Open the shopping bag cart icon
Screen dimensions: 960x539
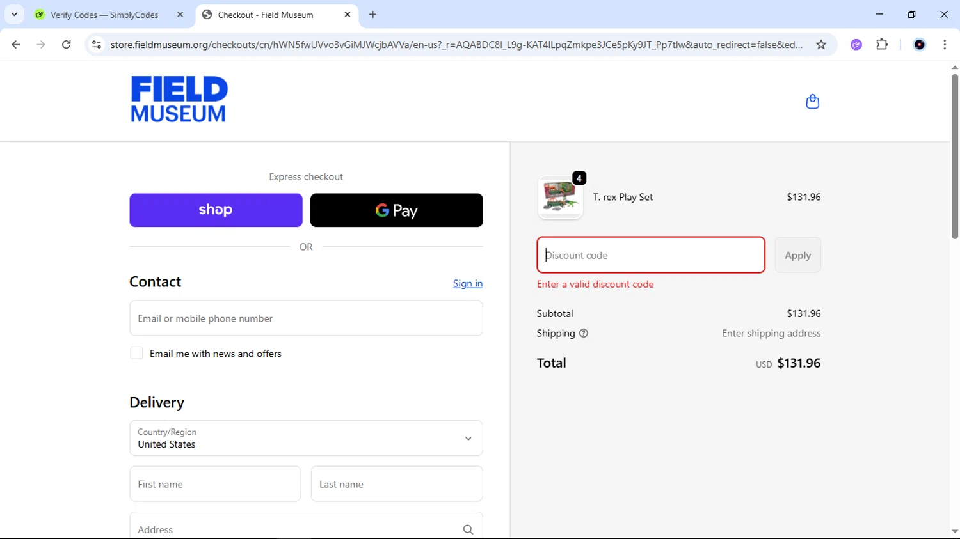(812, 102)
